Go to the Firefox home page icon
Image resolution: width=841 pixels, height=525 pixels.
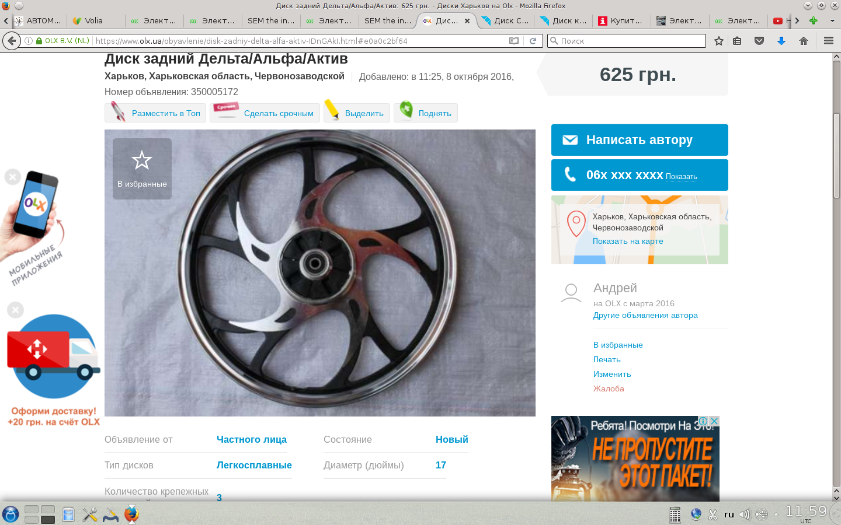pos(804,41)
